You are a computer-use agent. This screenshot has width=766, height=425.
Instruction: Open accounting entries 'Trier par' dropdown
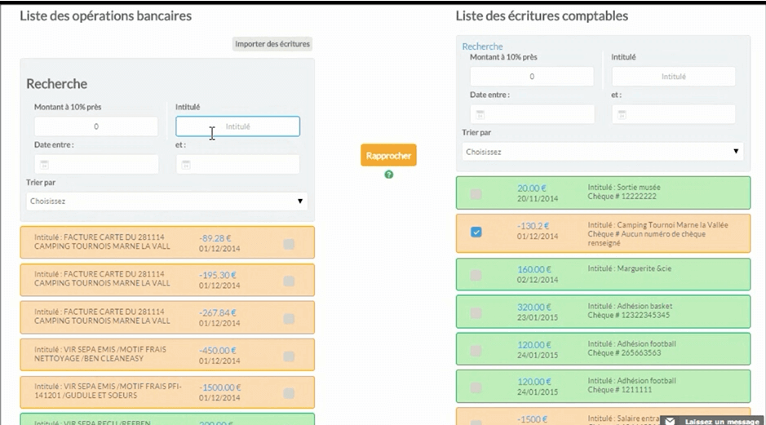coord(603,152)
